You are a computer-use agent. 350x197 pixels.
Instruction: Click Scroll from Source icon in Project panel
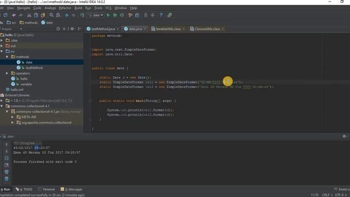[x=58, y=29]
